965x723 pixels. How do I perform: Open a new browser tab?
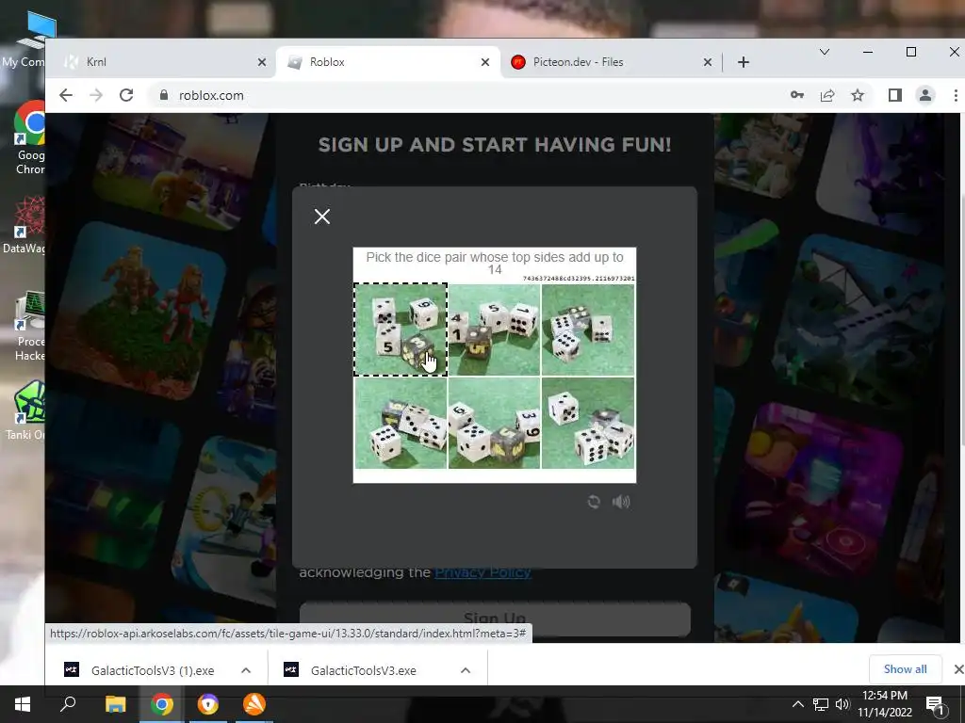click(x=744, y=62)
